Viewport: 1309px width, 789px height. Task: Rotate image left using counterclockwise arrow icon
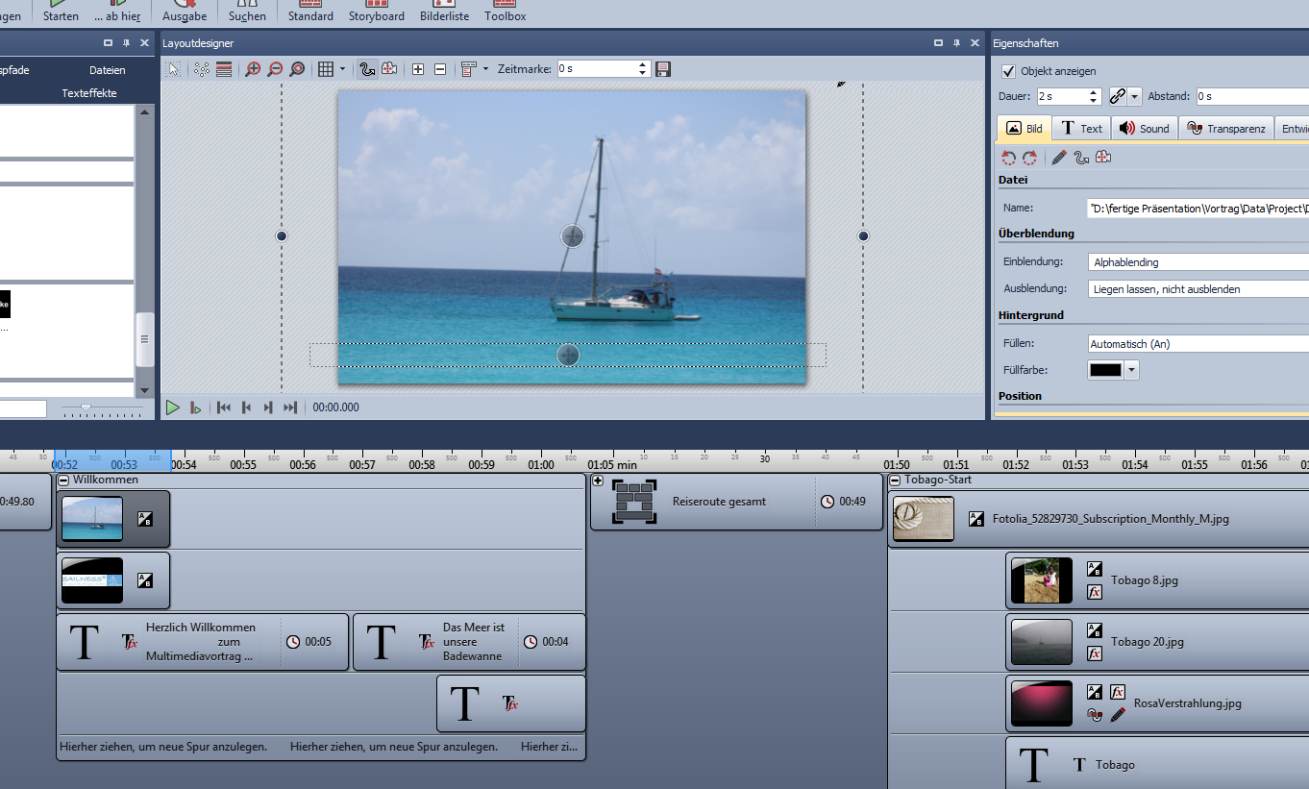(1008, 158)
